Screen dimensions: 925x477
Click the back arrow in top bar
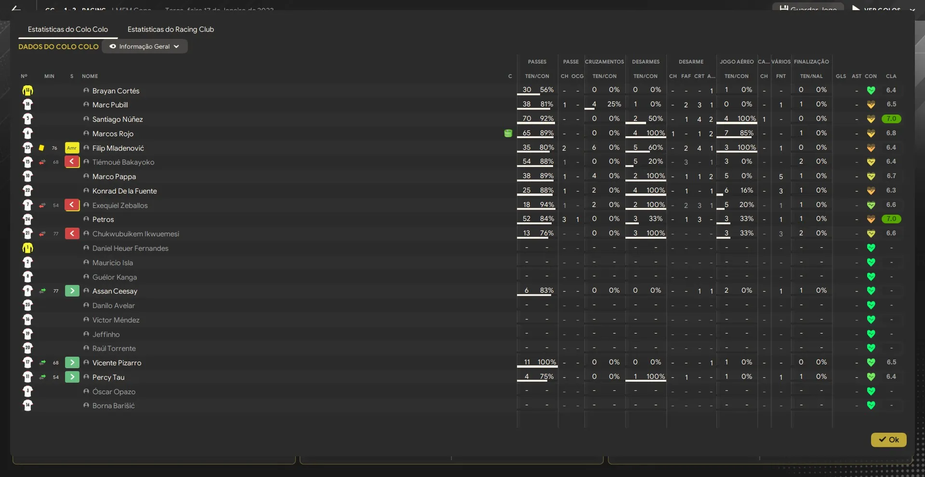[16, 8]
